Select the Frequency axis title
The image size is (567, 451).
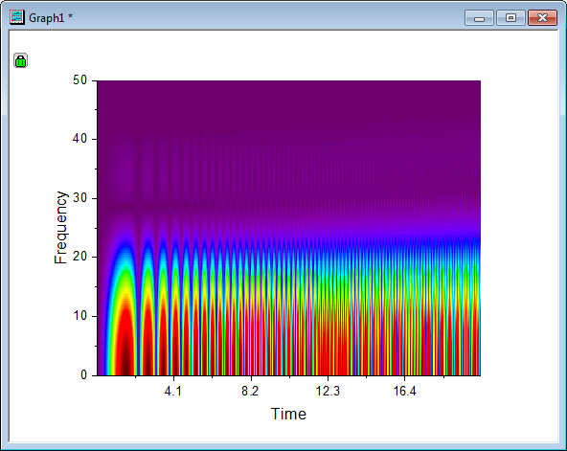(x=60, y=228)
